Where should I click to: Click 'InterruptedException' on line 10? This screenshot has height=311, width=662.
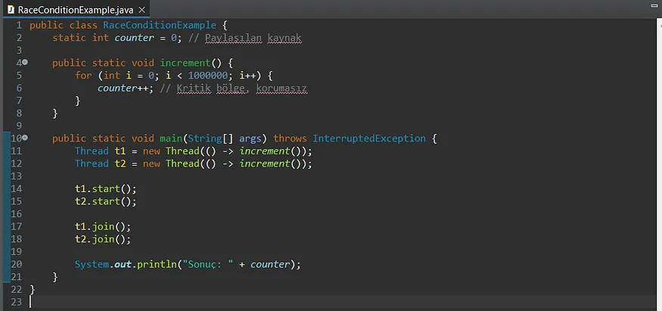369,138
